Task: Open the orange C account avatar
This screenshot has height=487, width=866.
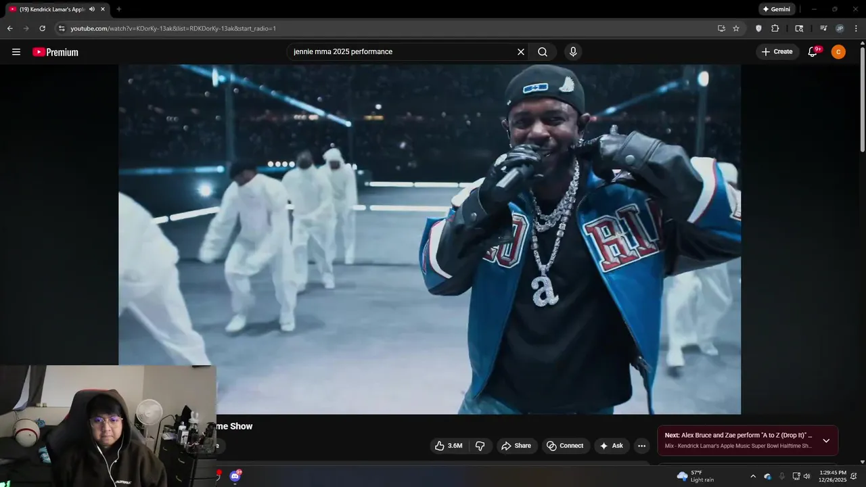Action: [x=838, y=52]
